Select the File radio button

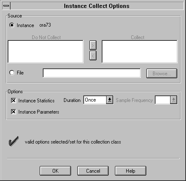[x=12, y=73]
